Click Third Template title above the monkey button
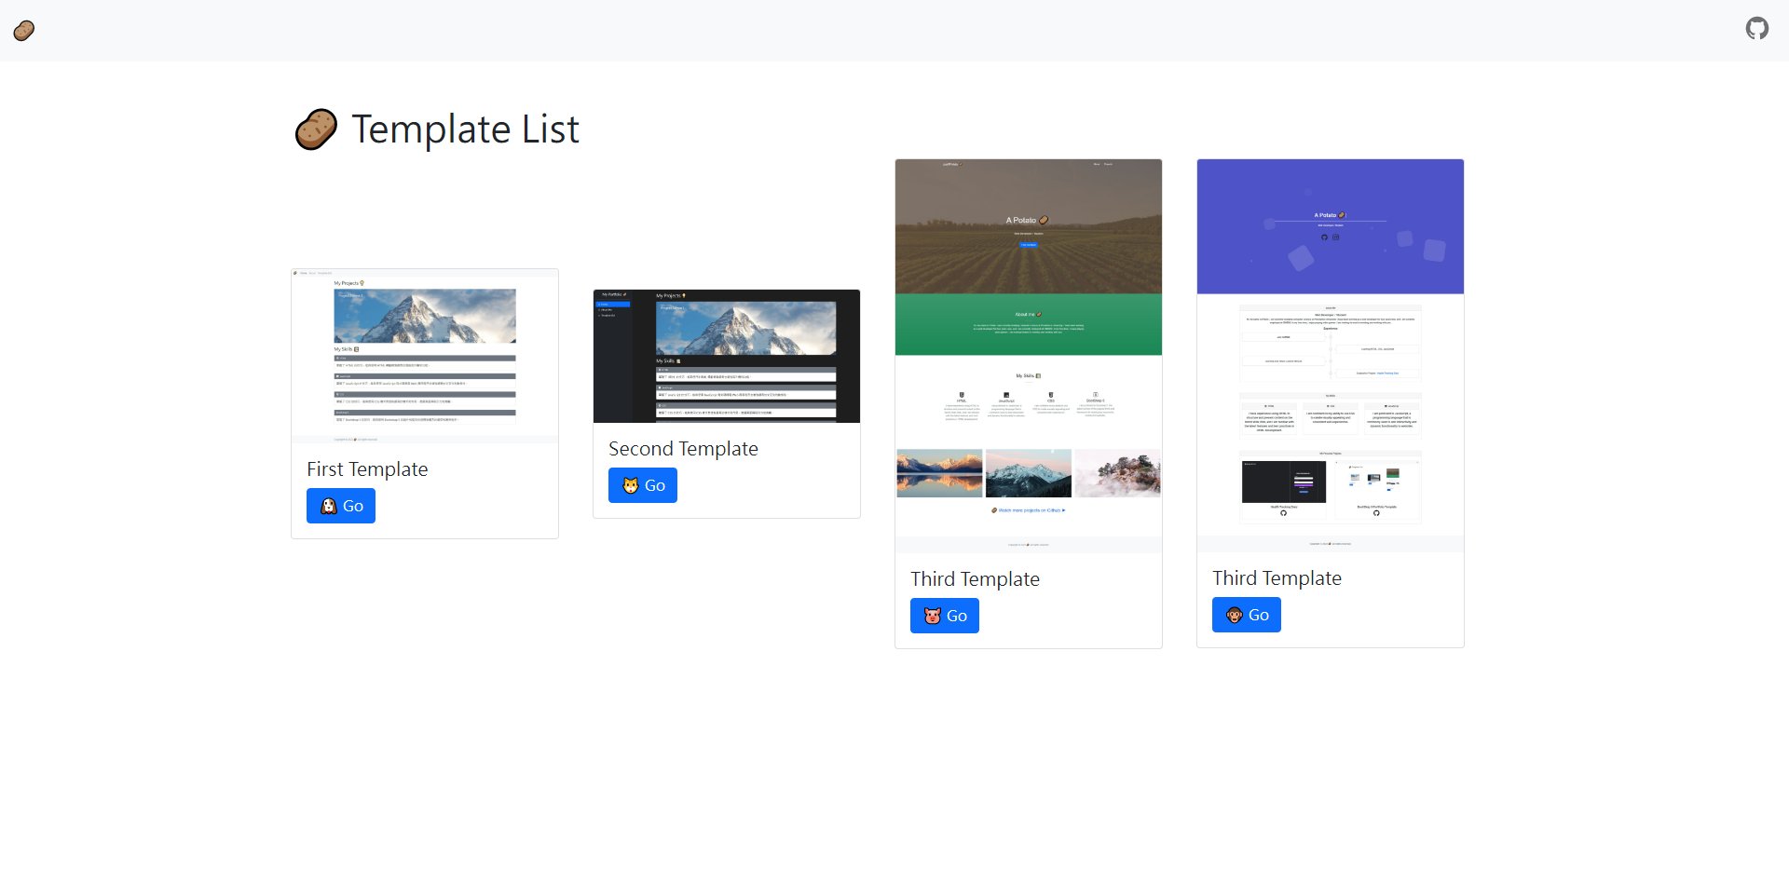Viewport: 1789px width, 896px height. click(x=1277, y=578)
